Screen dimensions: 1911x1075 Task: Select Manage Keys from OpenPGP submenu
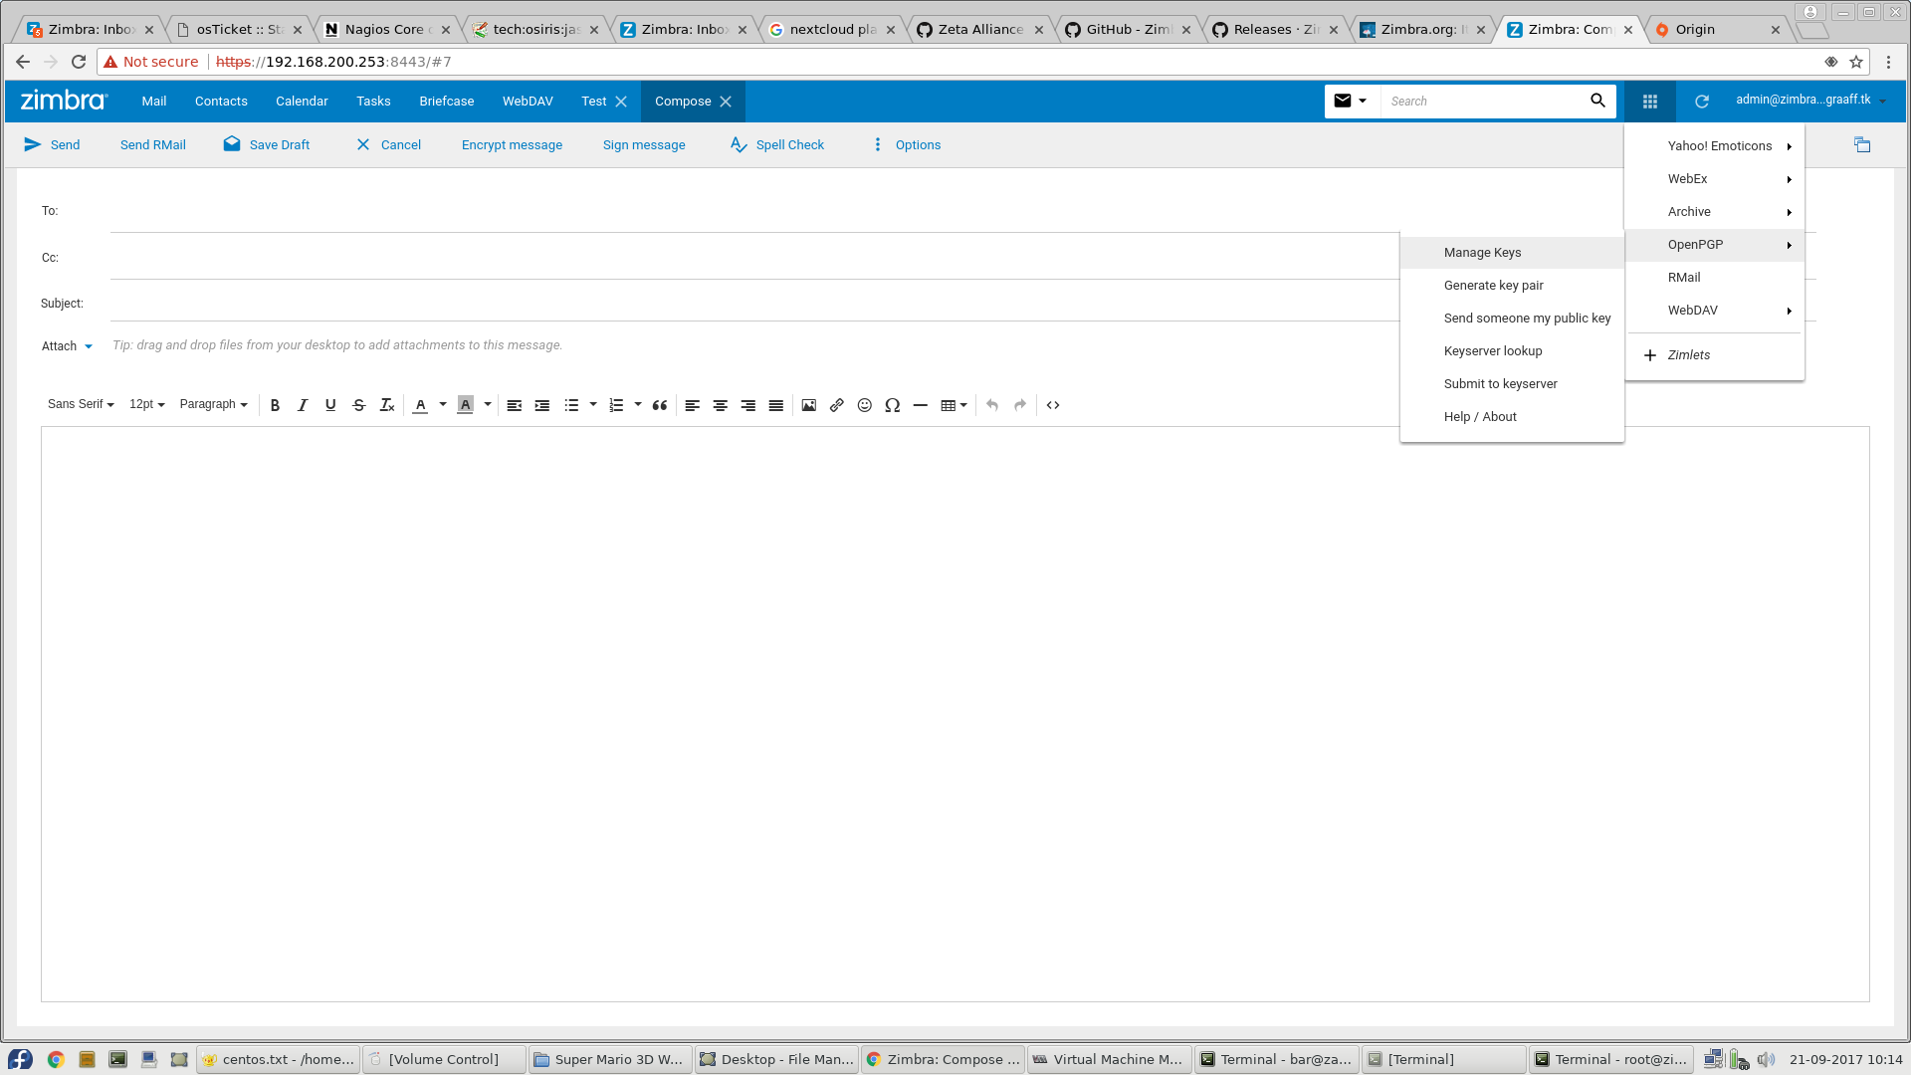[x=1482, y=253]
